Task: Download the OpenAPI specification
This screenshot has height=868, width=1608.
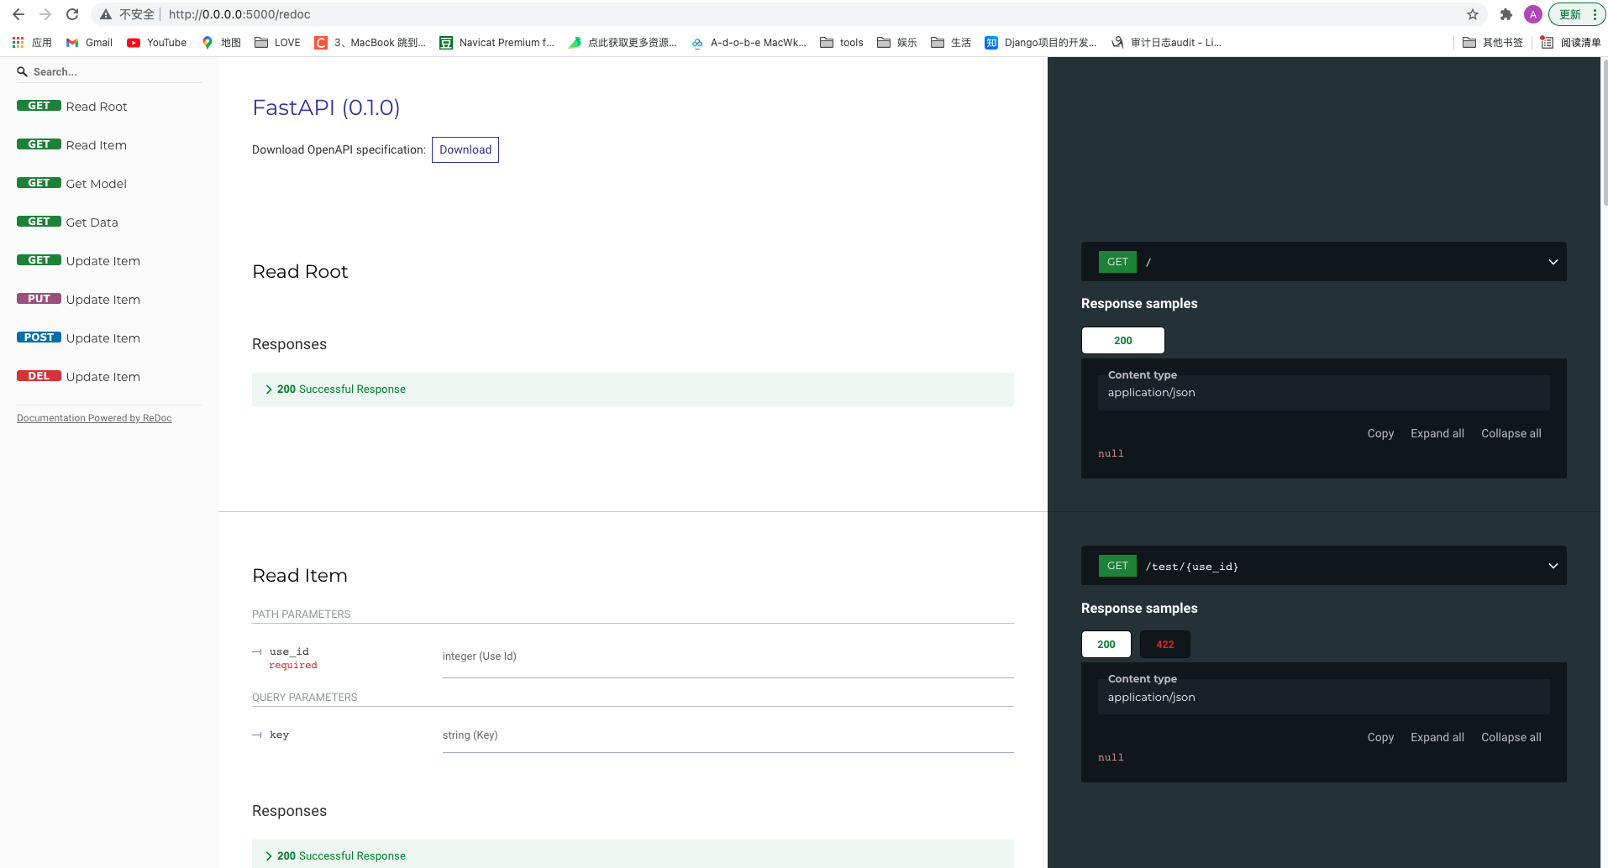Action: (465, 150)
